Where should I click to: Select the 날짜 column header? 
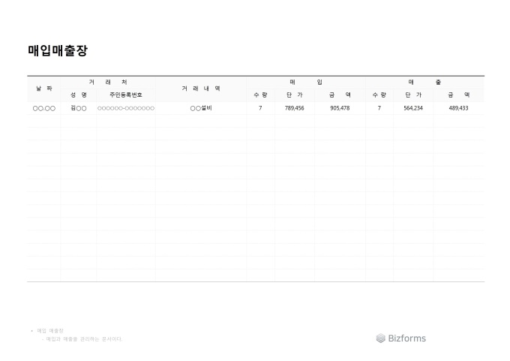pos(43,89)
